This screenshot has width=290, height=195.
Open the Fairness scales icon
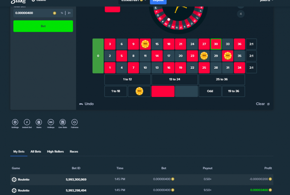[x=75, y=122]
